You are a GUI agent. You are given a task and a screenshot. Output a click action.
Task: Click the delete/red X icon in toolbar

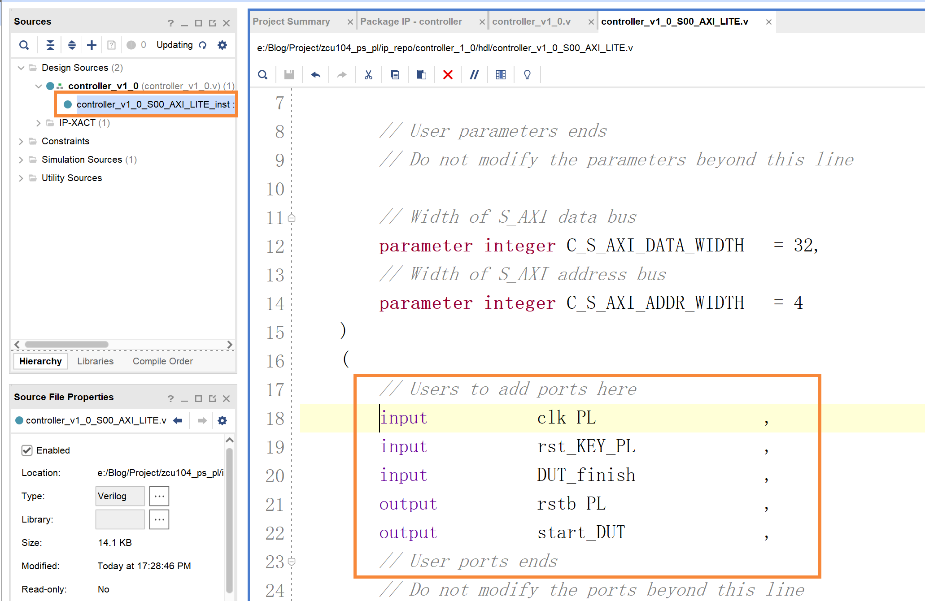coord(446,74)
